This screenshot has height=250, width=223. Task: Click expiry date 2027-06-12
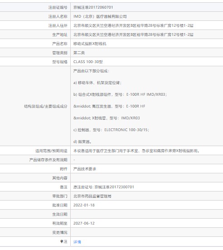point(84,223)
